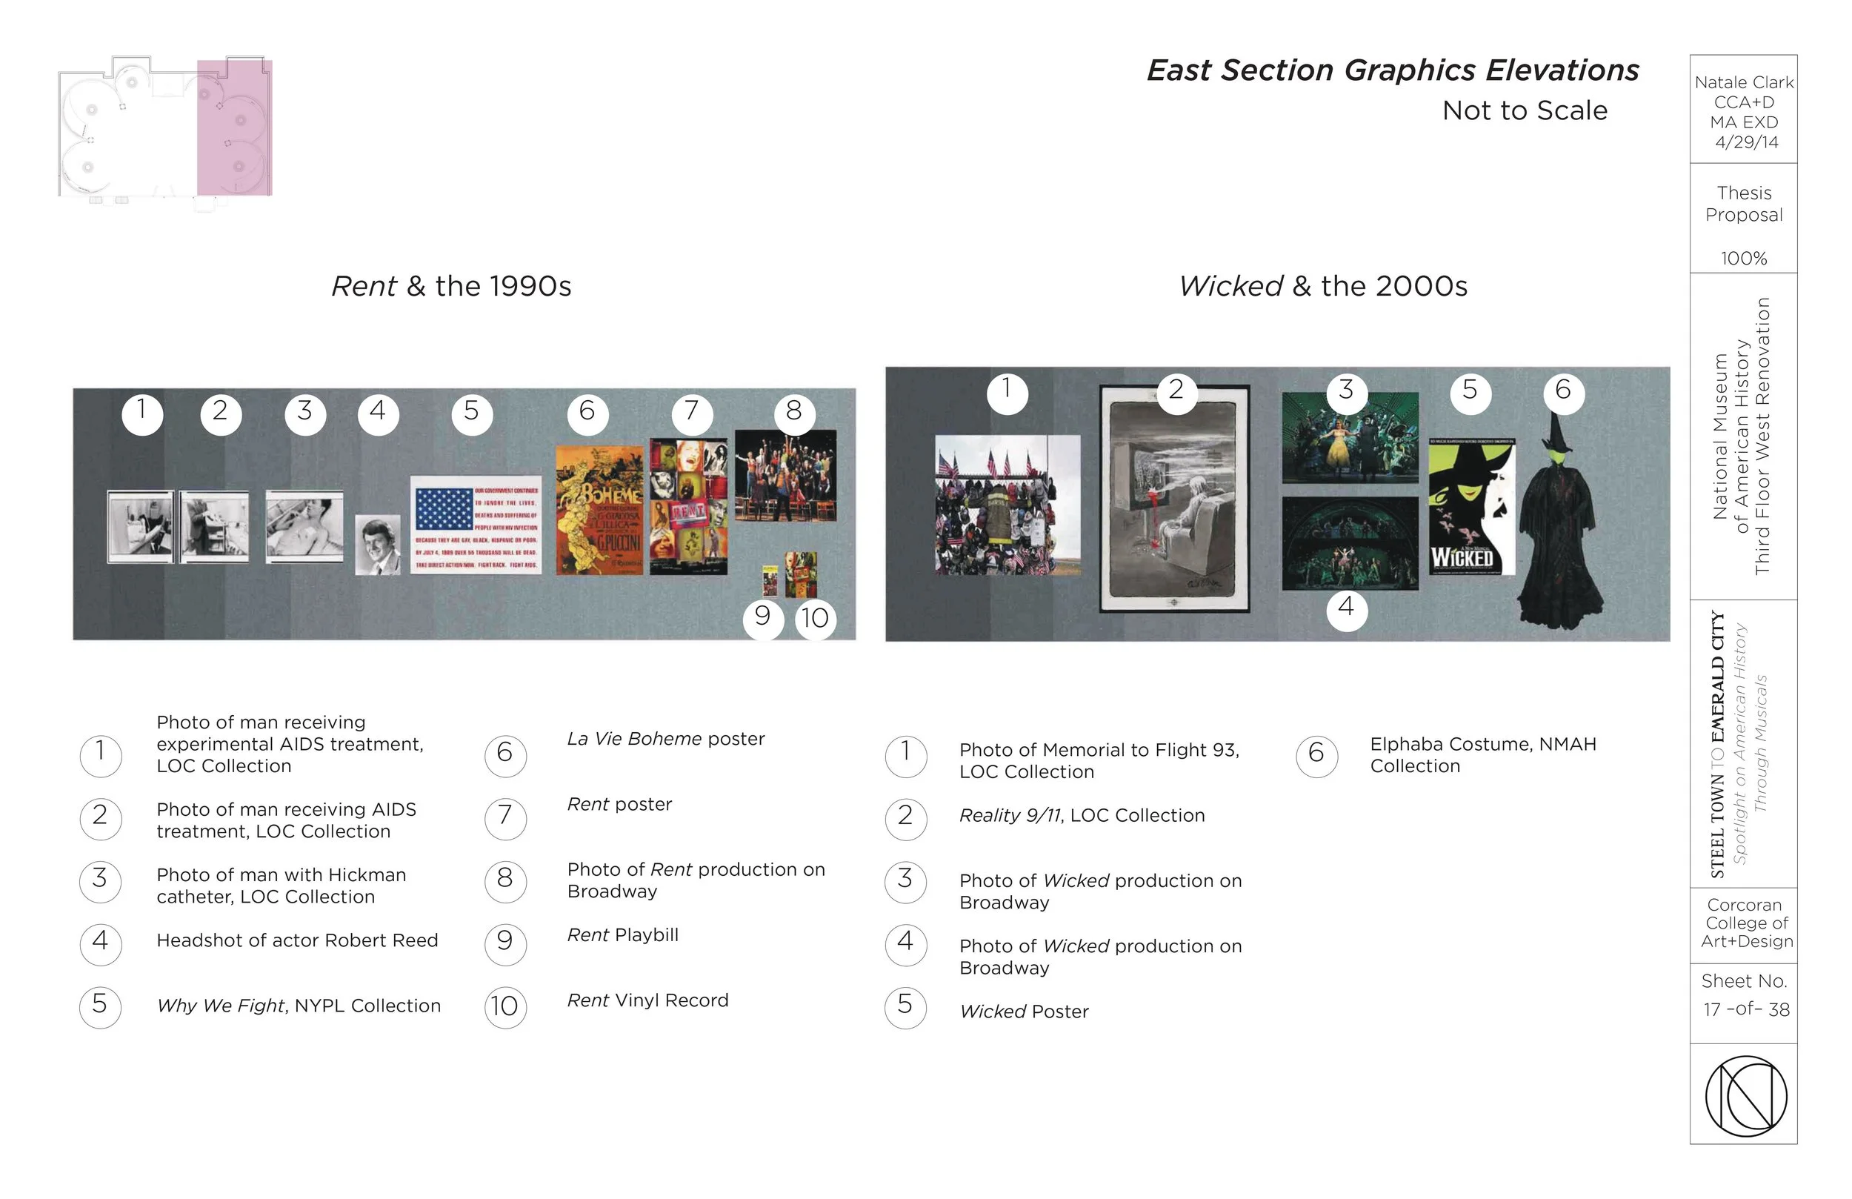Click the 'Wicked & the 2000s' heading

(1323, 287)
